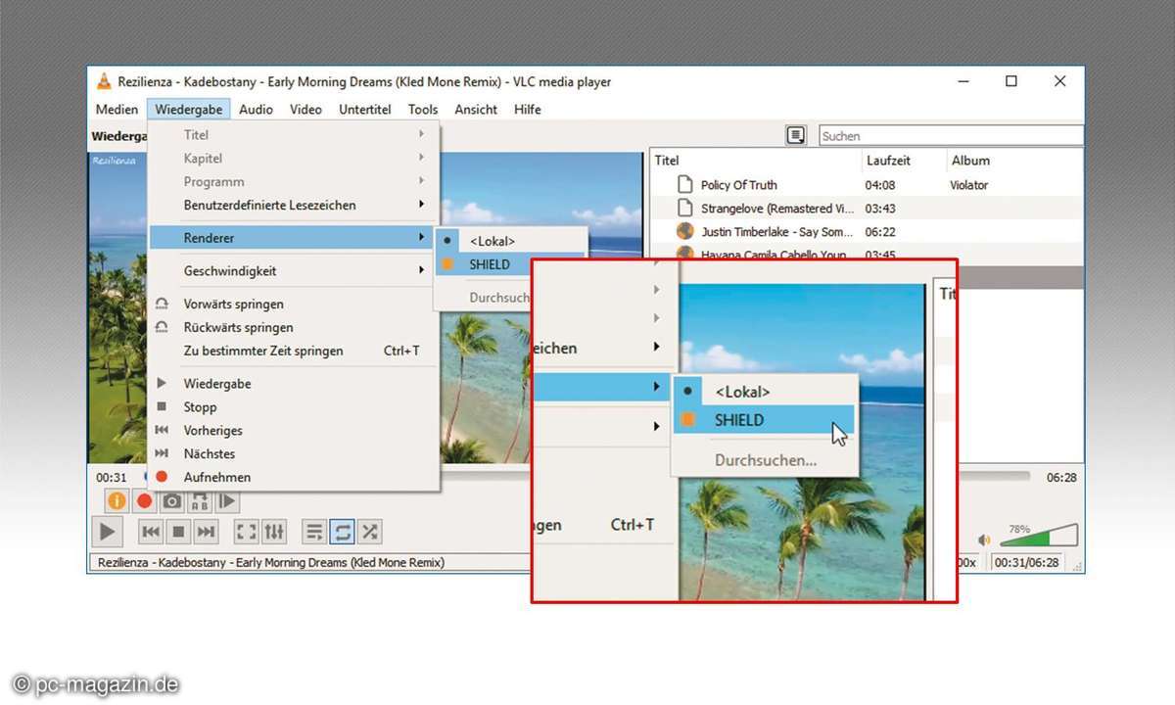The width and height of the screenshot is (1175, 705).
Task: Click the file icon beside Strangelove
Action: [x=684, y=208]
